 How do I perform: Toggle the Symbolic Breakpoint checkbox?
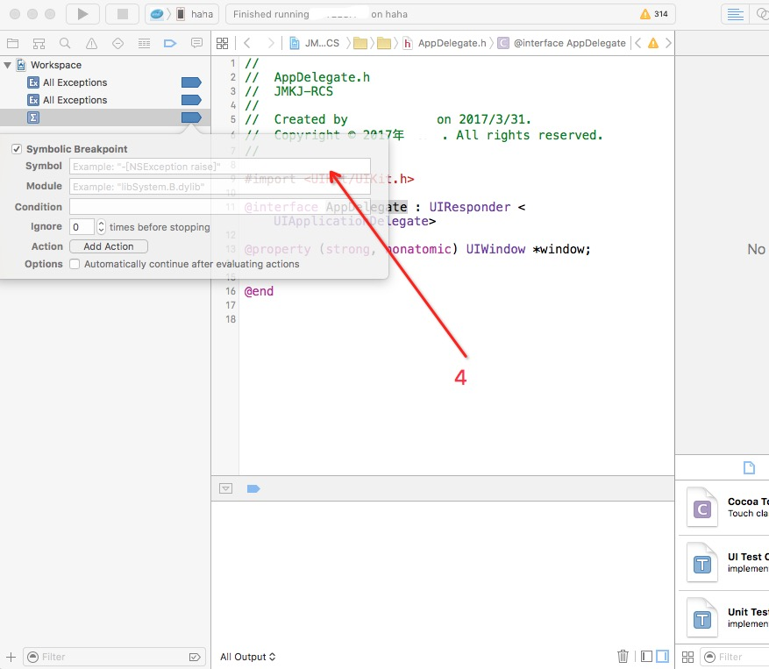pos(16,148)
